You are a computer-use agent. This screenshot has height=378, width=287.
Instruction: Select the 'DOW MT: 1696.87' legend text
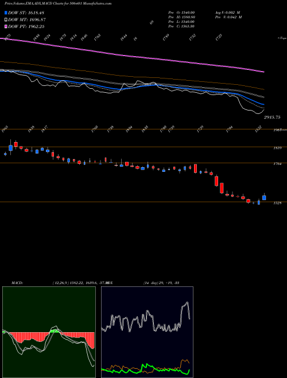[27, 20]
